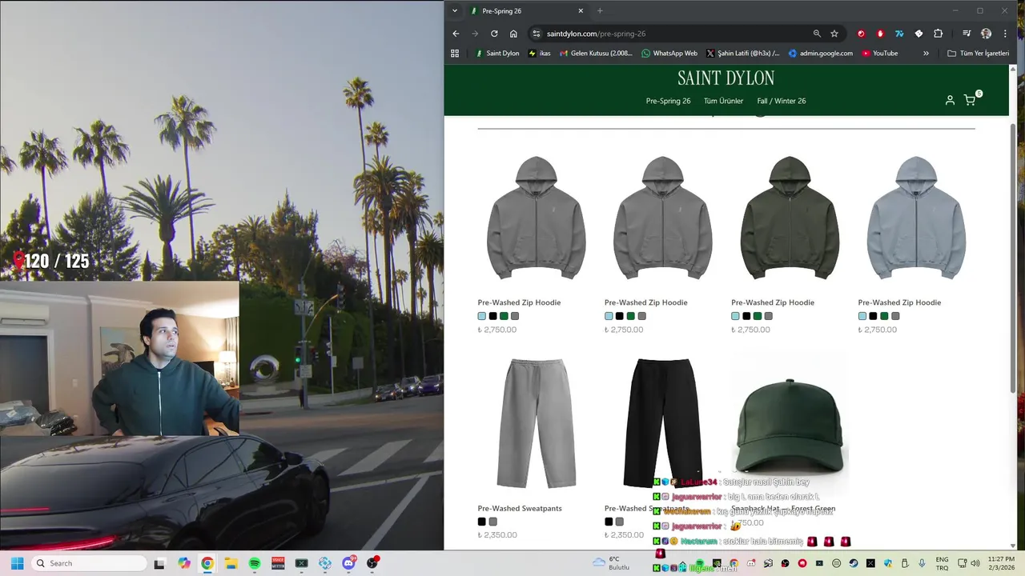Viewport: 1025px width, 576px height.
Task: Expand the tab search dropdown arrow
Action: [455, 10]
